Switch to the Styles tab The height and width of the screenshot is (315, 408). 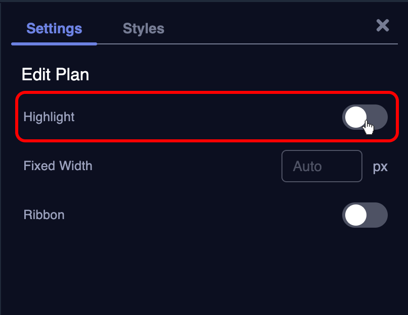pyautogui.click(x=143, y=28)
